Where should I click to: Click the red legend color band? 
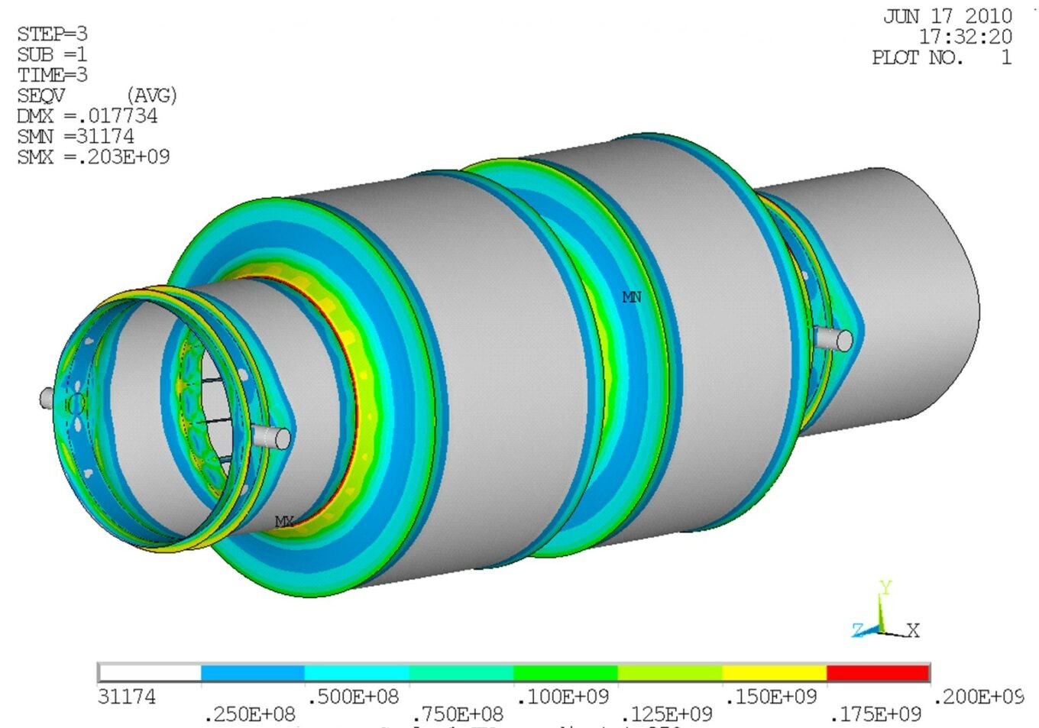click(878, 673)
